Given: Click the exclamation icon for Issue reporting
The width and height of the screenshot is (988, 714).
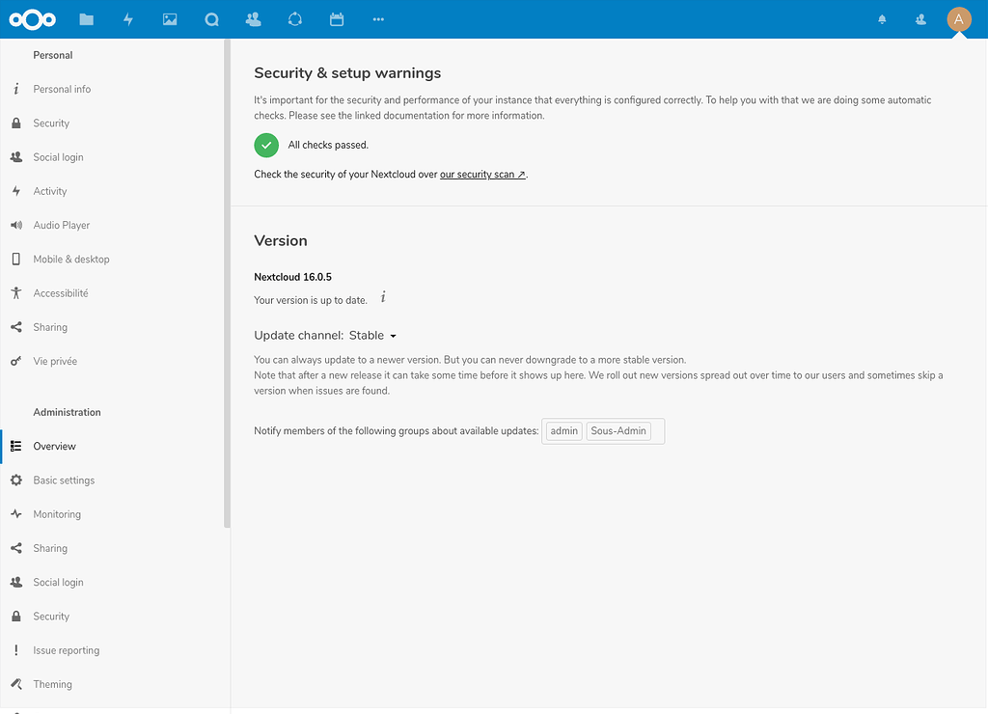Looking at the screenshot, I should point(16,649).
